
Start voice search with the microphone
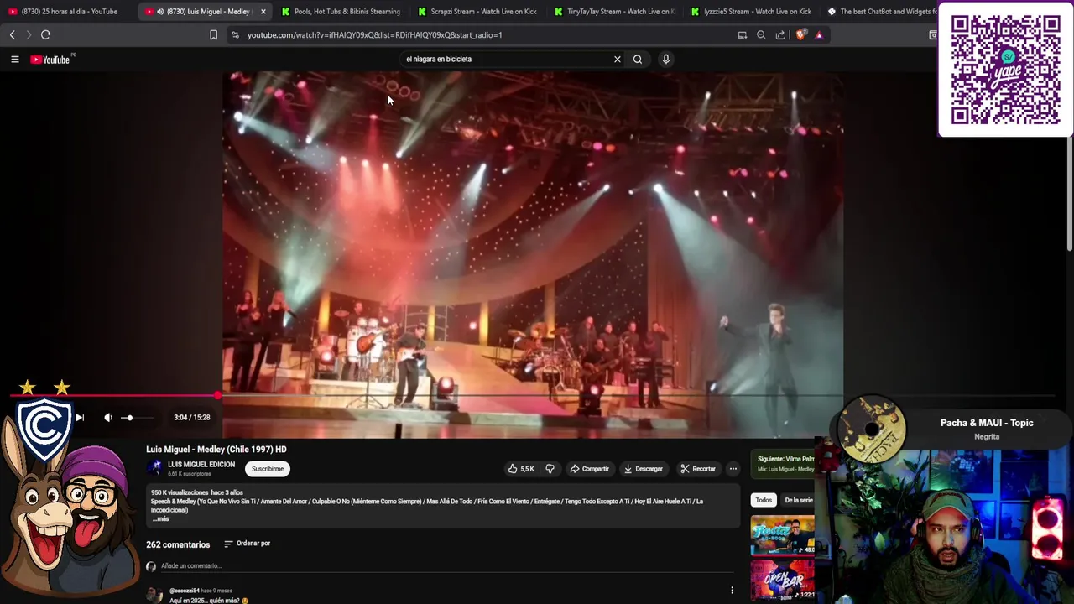(666, 60)
